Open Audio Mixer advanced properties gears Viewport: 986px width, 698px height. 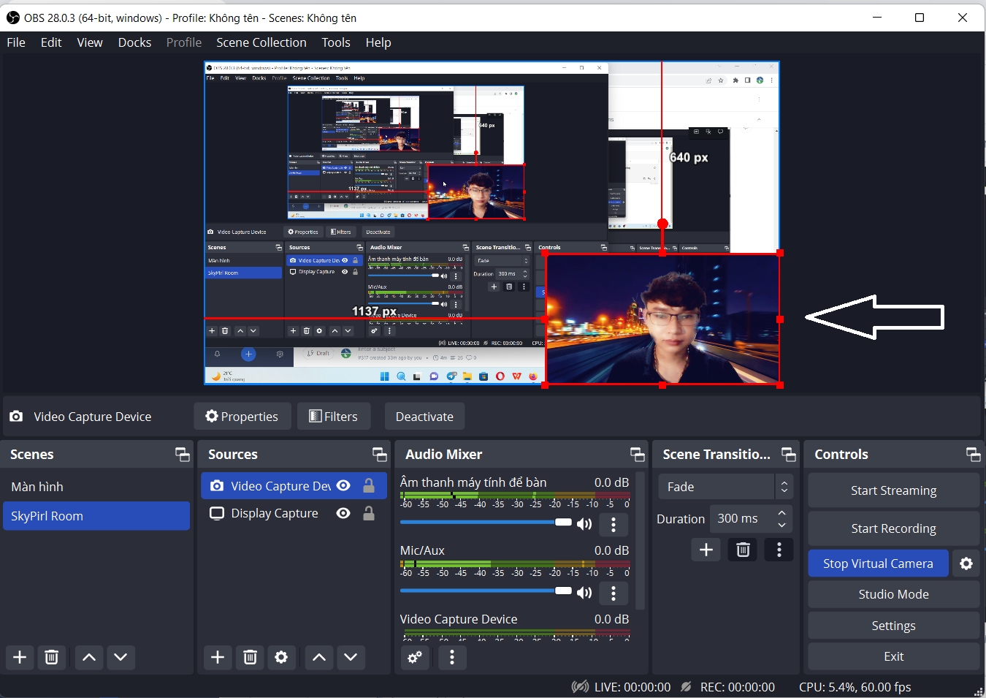415,657
